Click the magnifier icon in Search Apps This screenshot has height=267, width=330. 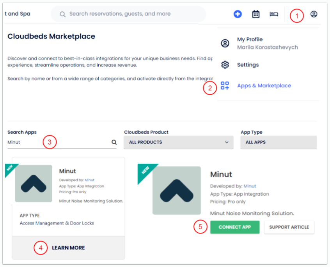[x=114, y=142]
